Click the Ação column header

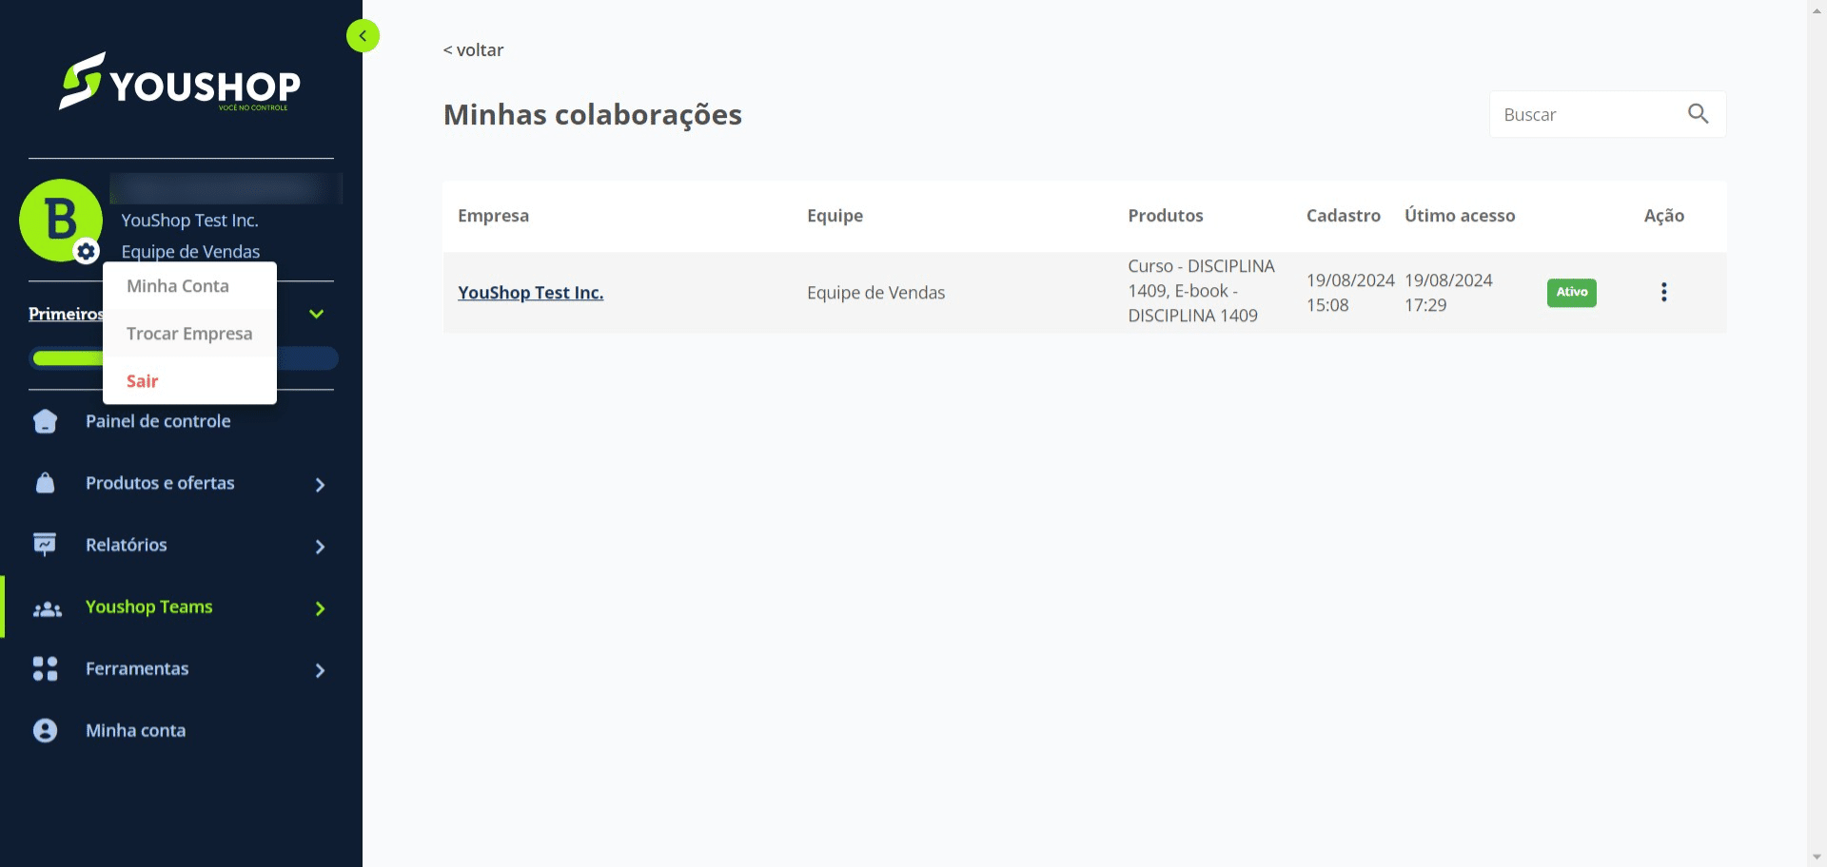tap(1663, 216)
